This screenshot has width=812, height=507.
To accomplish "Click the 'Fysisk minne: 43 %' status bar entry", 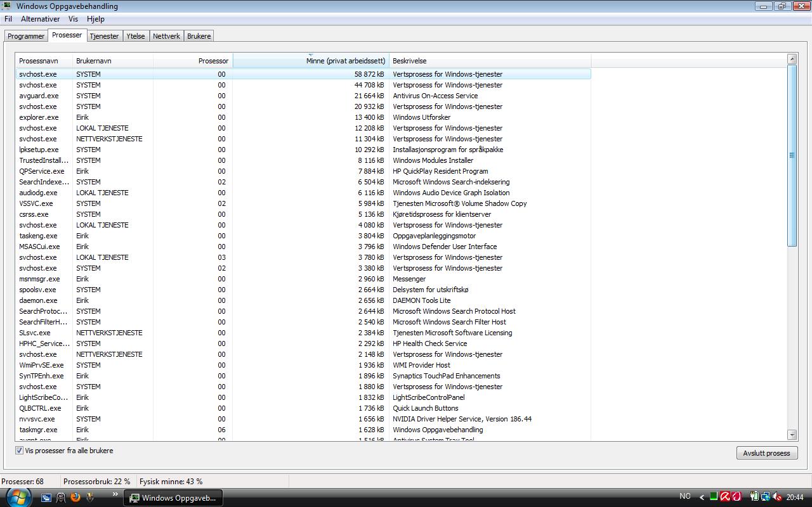I will (x=171, y=482).
